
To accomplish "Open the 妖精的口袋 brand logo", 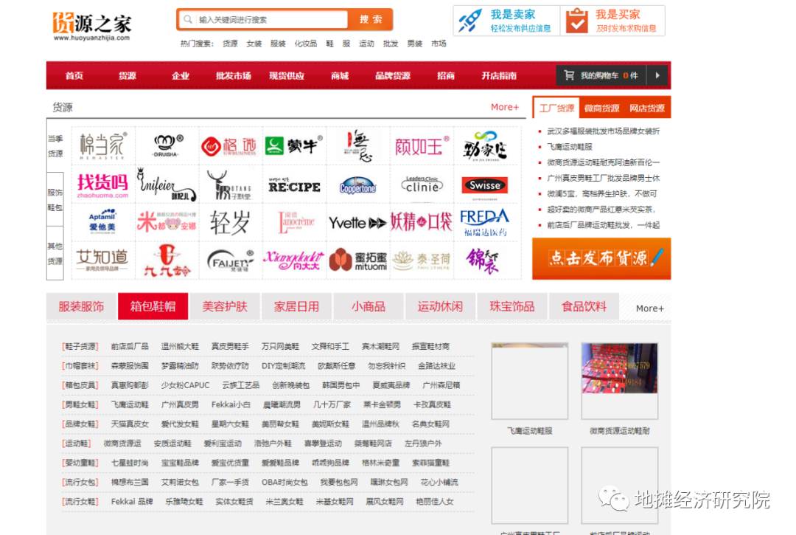I will point(422,222).
